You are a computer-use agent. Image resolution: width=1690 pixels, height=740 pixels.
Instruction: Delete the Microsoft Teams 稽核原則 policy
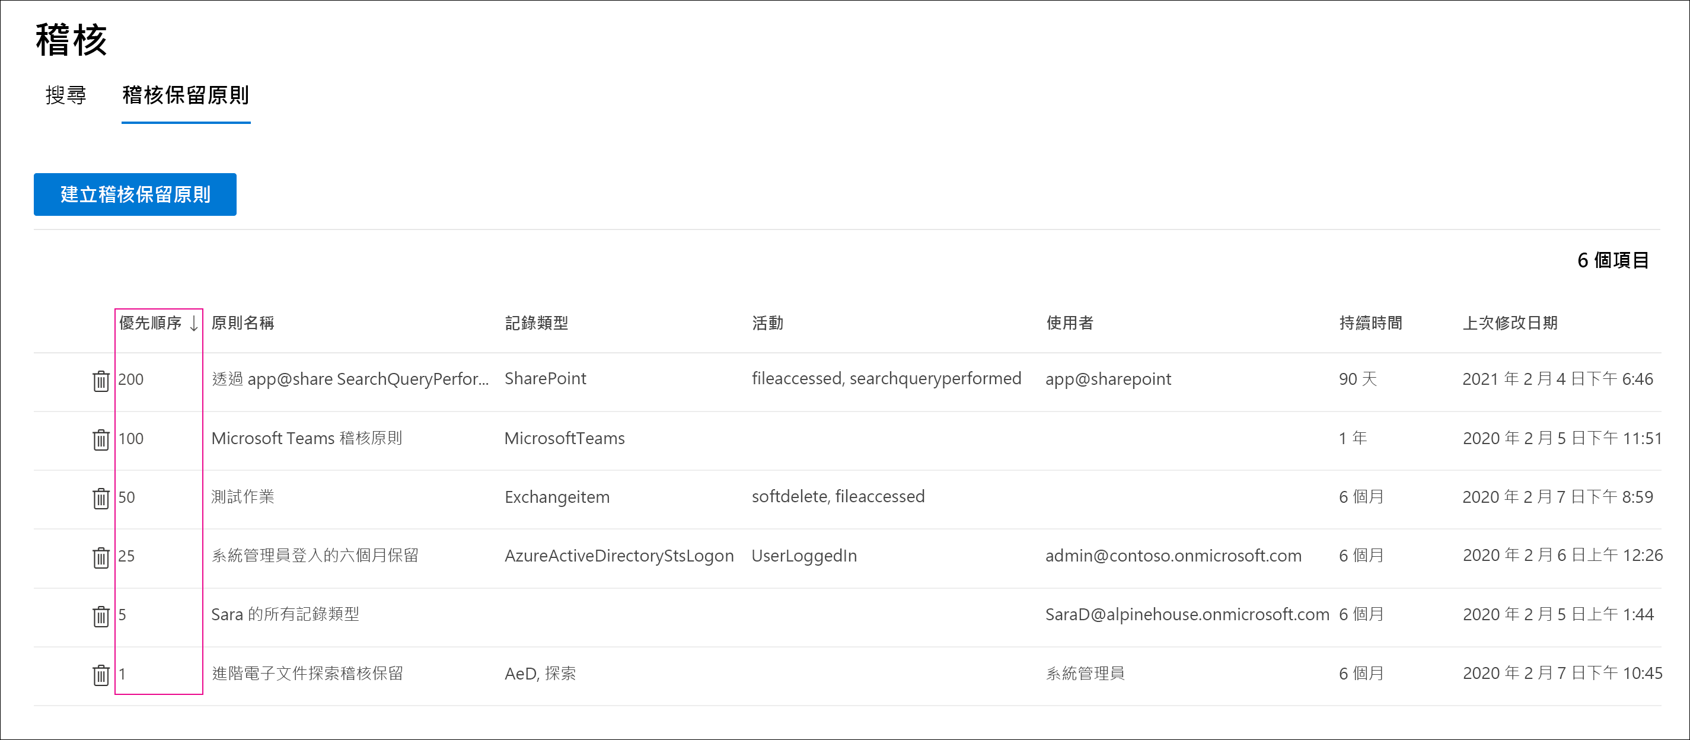(x=100, y=439)
